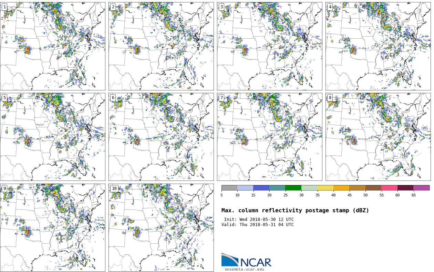This screenshot has width=434, height=272.
Task: Select the teal 20-25 dBZ swatch
Action: (x=277, y=188)
